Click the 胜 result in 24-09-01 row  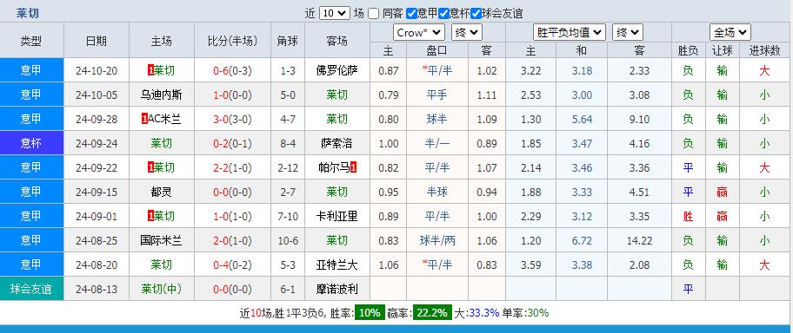(x=688, y=216)
